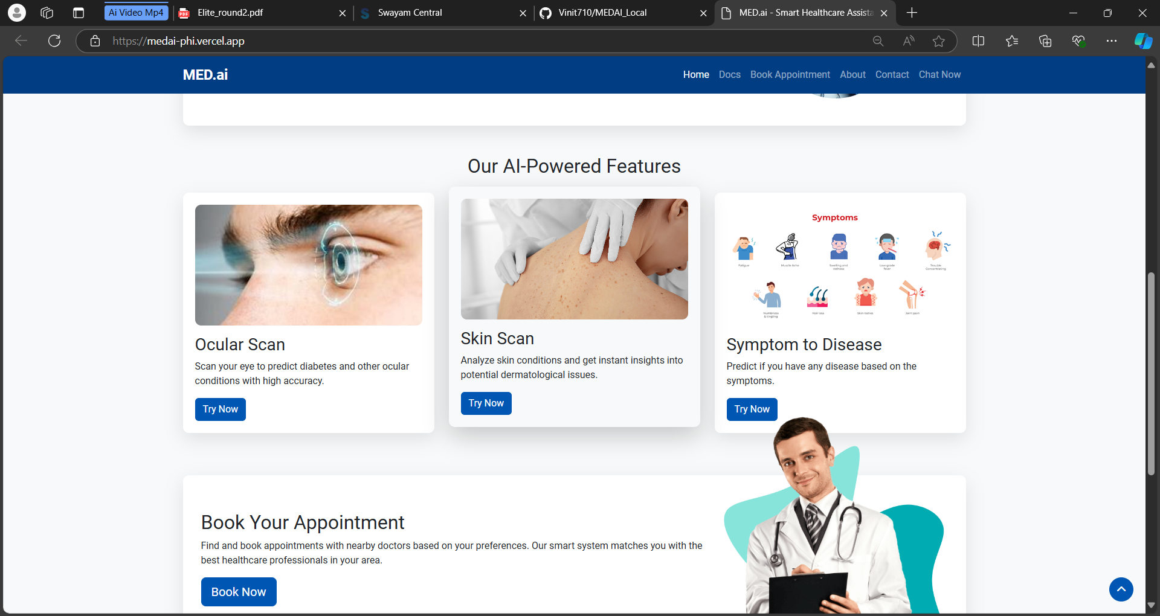The width and height of the screenshot is (1160, 616).
Task: Open the favorites list icon
Action: [1012, 41]
